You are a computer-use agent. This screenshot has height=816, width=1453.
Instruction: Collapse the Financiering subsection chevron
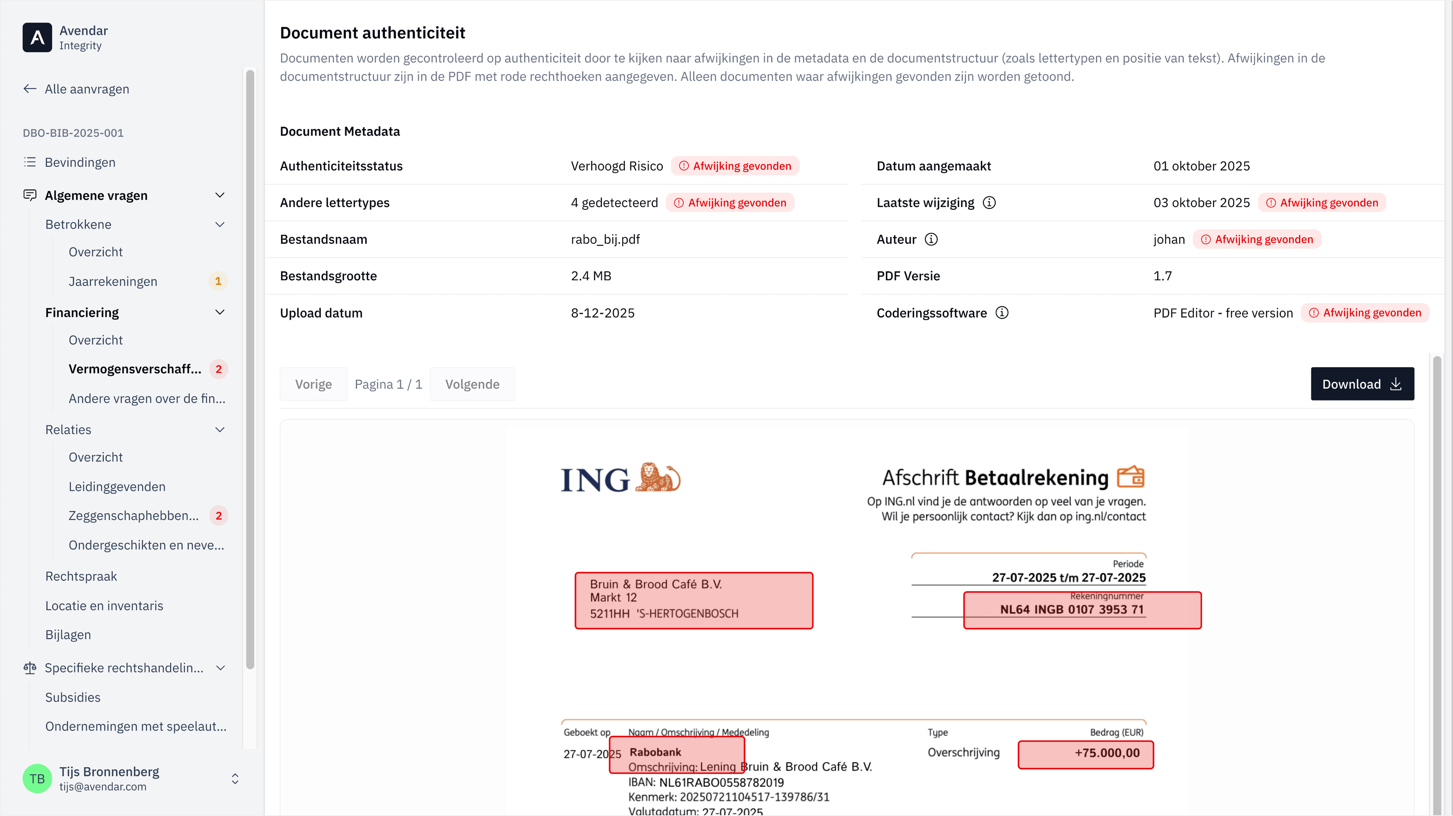pos(220,312)
